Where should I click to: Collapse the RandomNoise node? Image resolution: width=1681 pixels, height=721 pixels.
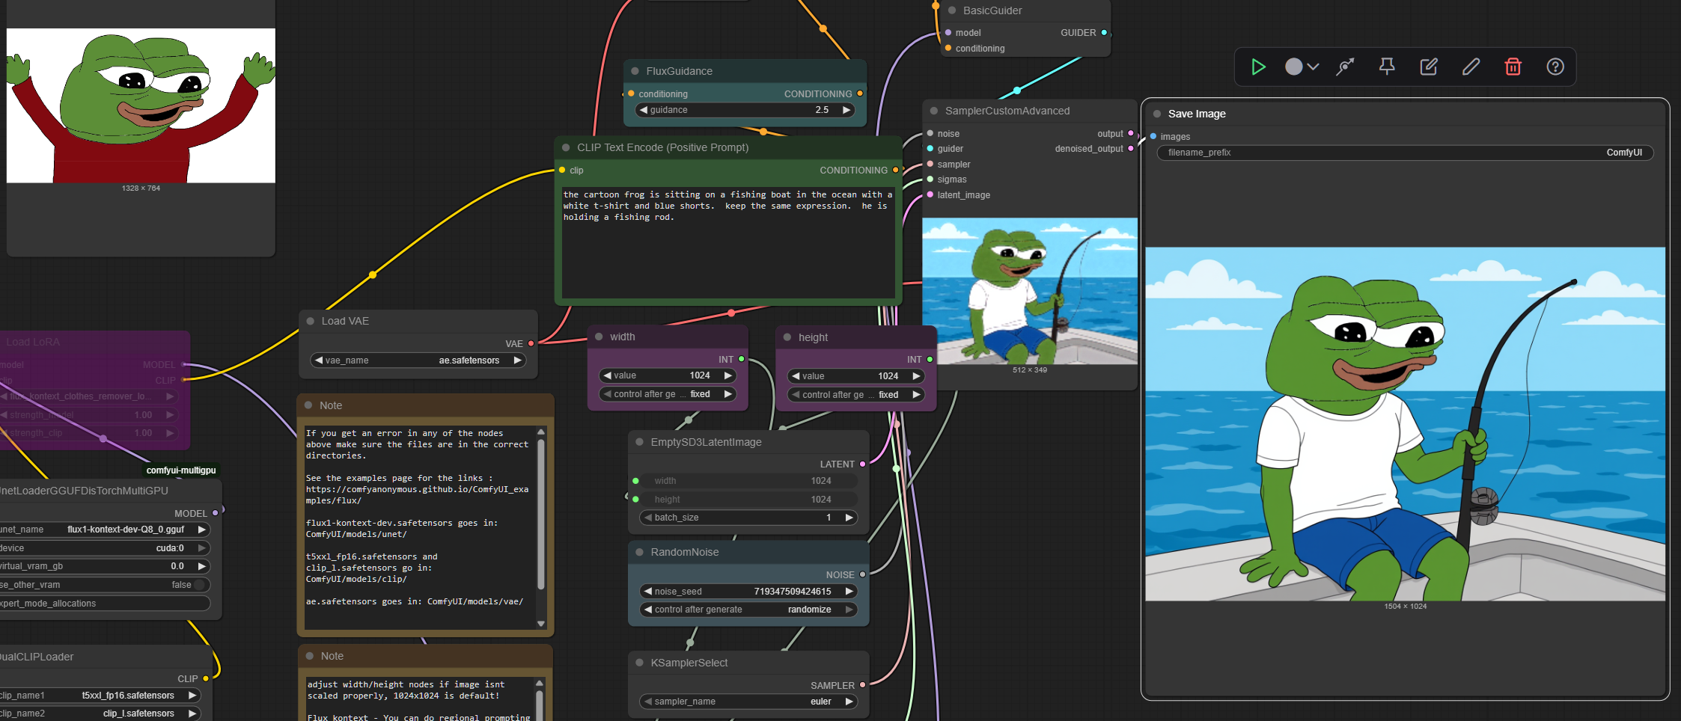click(639, 552)
